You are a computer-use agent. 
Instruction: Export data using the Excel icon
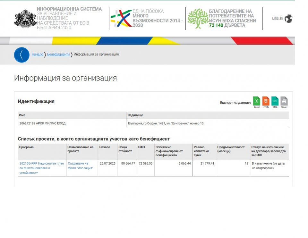coord(257,102)
